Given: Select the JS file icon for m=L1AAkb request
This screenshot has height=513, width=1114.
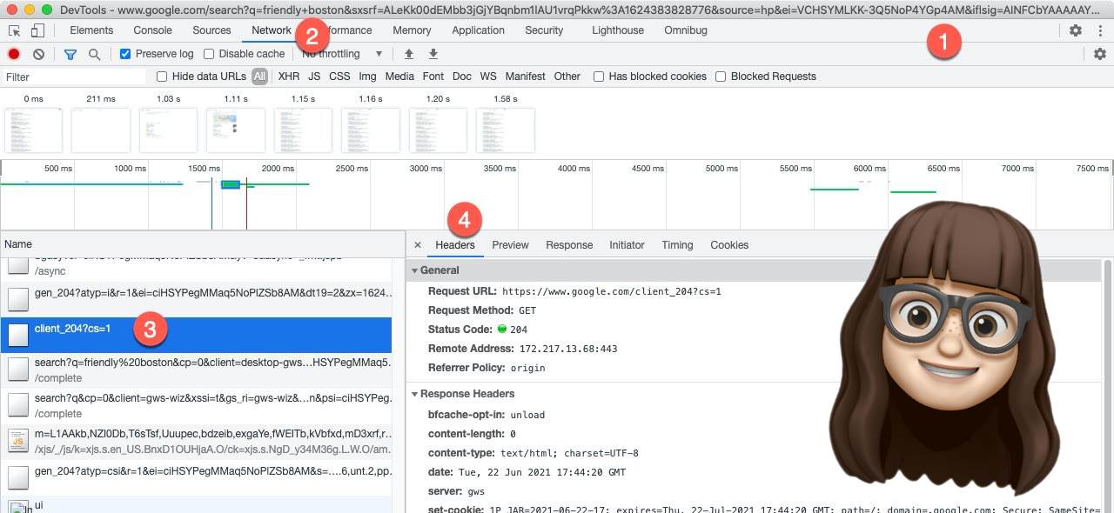Looking at the screenshot, I should (x=18, y=441).
